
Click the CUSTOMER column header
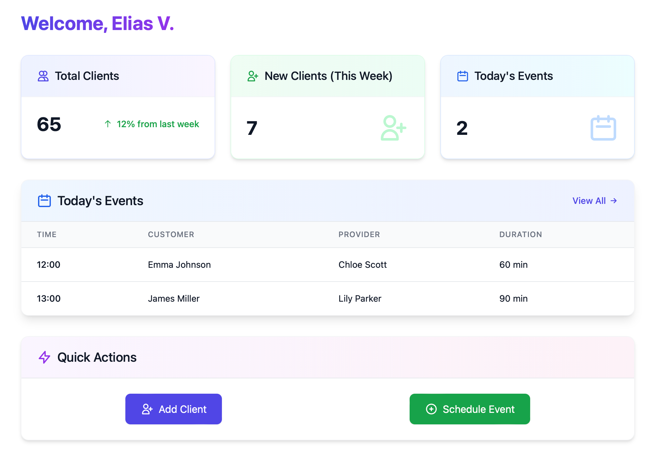click(171, 235)
